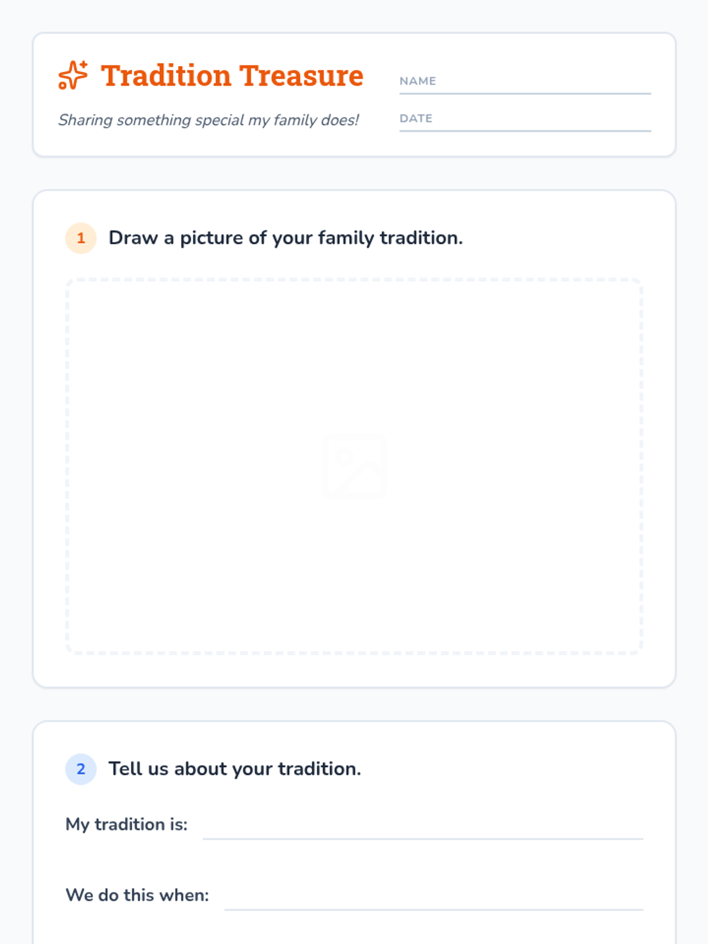Click the NAME label
The image size is (708, 944).
418,81
